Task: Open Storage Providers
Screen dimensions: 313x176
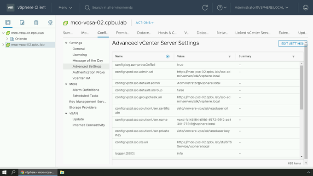Action: click(x=83, y=108)
